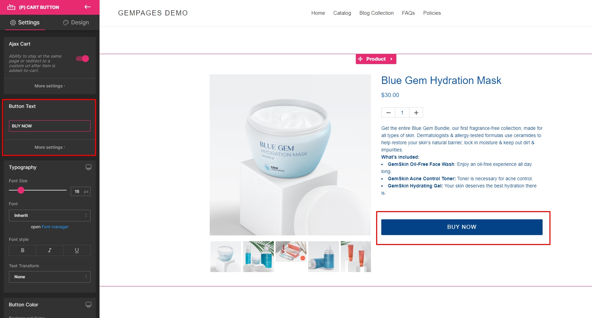Toggle underline font style
592x318 pixels.
(77, 250)
